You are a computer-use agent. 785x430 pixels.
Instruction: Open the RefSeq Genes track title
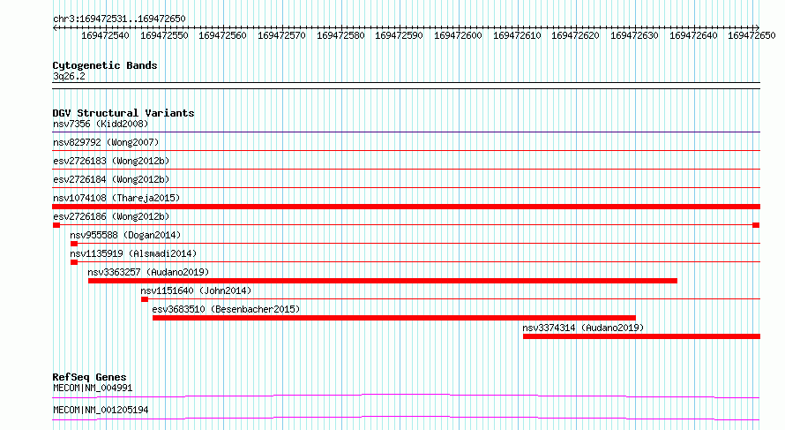89,377
